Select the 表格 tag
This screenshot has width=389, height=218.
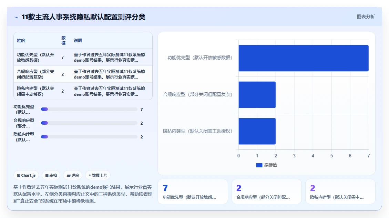pos(51,175)
